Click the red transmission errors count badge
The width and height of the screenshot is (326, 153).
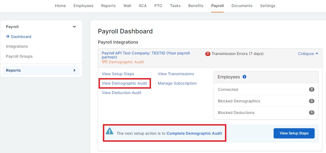pyautogui.click(x=208, y=54)
